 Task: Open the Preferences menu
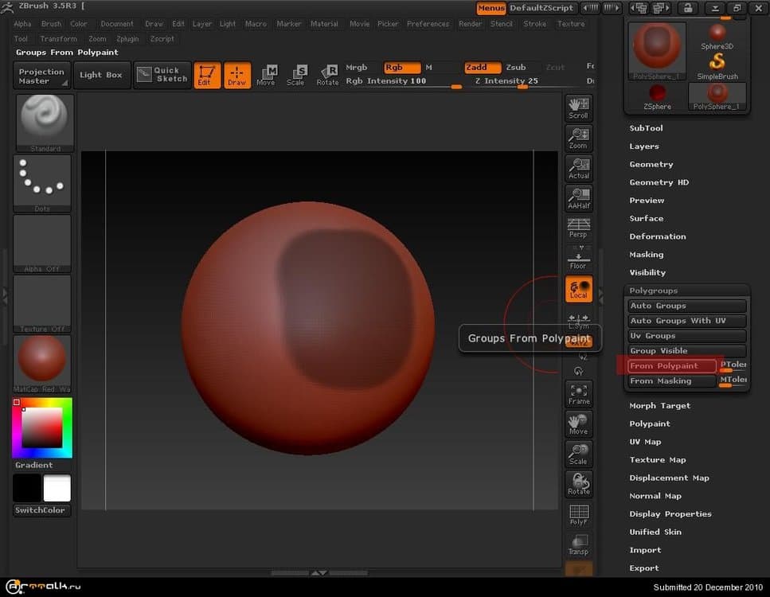click(x=428, y=24)
